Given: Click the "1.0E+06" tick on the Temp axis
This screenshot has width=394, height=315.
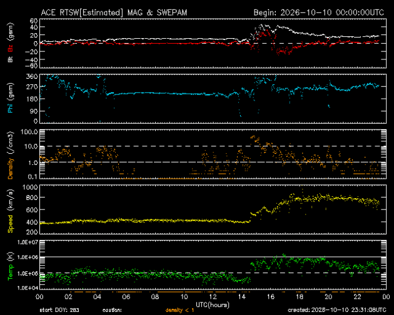Looking at the screenshot, I should (28, 257).
